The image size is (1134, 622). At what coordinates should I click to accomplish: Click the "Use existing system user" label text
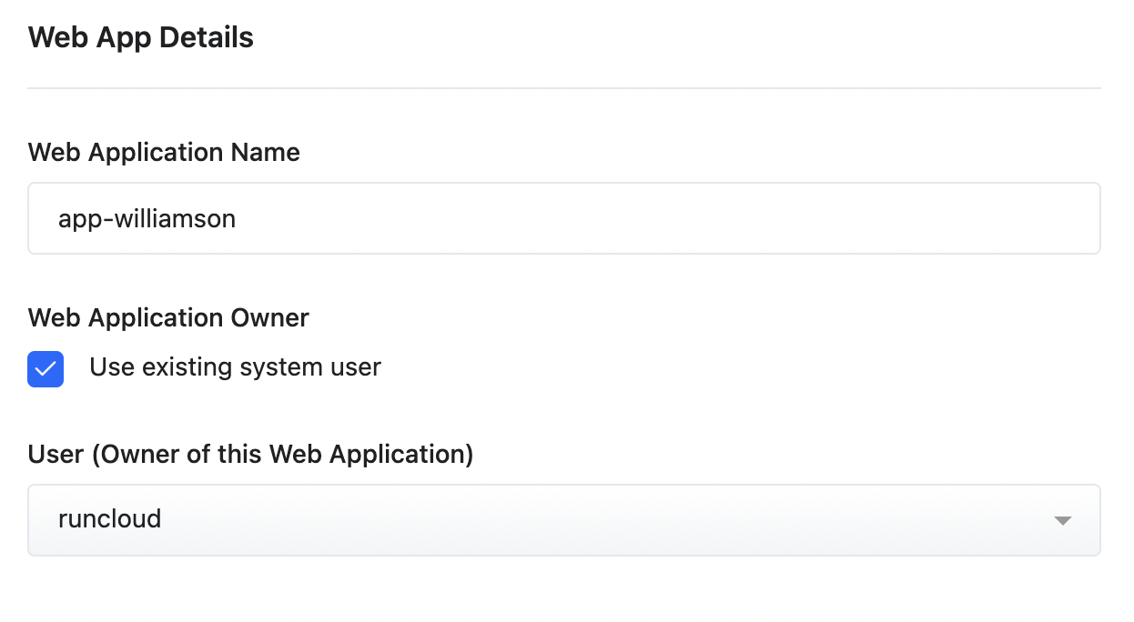[235, 367]
